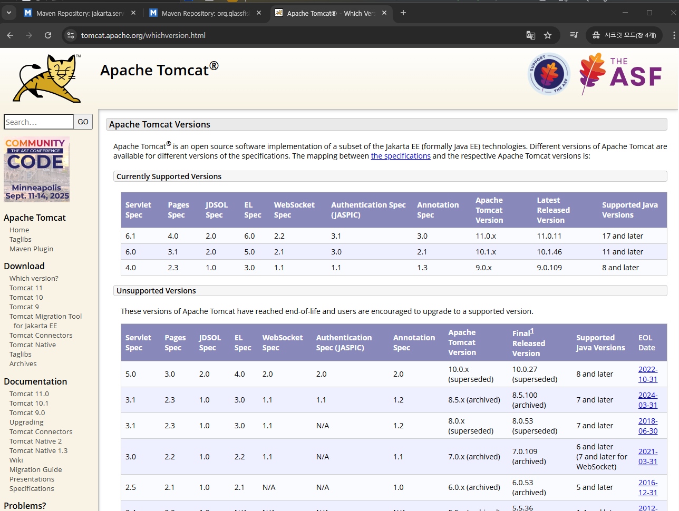Open the 2021-03-31 EOL date link
The height and width of the screenshot is (511, 679).
(x=648, y=456)
